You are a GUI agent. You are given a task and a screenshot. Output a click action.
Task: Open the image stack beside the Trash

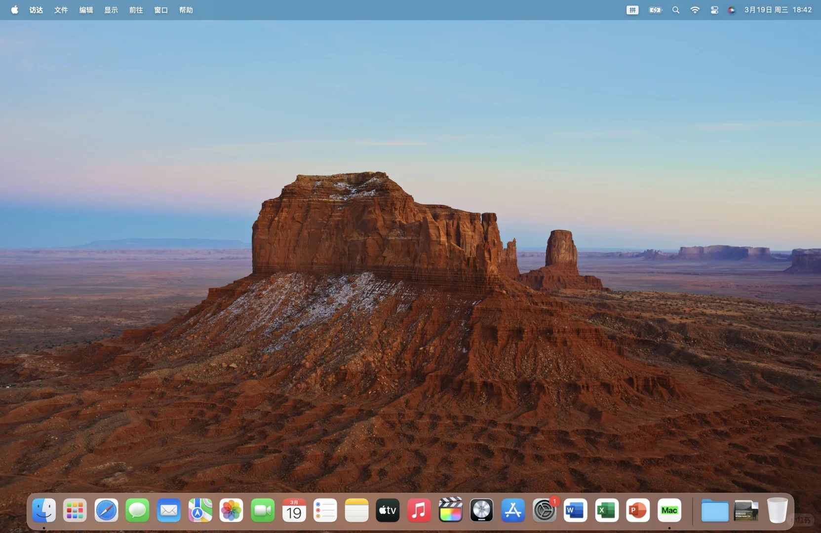click(x=746, y=510)
